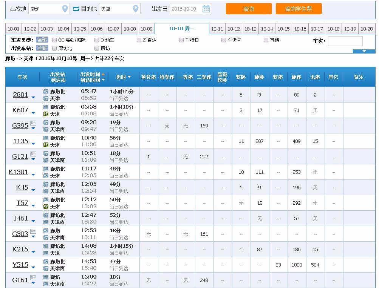This screenshot has height=288, width=379.
Task: Switch to the 10-11 date tab
Action: point(217,29)
